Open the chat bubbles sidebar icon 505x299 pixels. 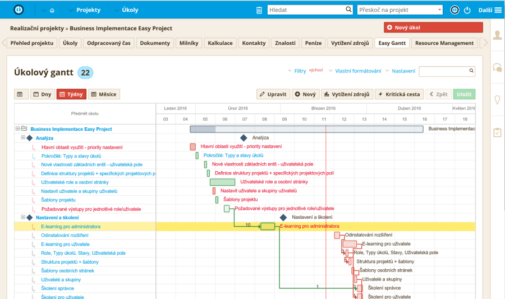(x=497, y=67)
